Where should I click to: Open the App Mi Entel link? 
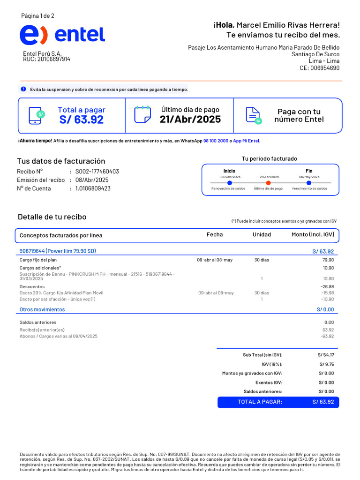(x=246, y=141)
